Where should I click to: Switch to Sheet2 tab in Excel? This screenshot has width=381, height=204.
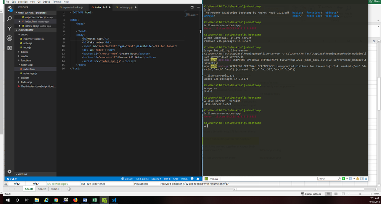42,189
